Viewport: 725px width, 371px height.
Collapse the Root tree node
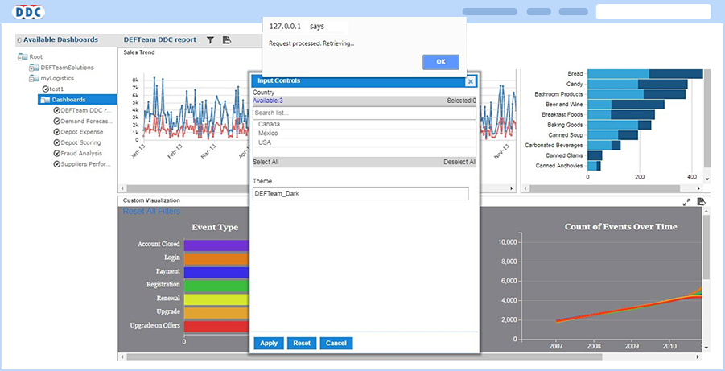click(23, 57)
